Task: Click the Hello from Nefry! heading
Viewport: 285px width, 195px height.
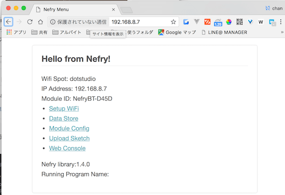Action: tap(76, 59)
